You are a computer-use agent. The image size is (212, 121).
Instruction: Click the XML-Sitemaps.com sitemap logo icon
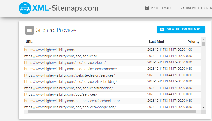25,8
